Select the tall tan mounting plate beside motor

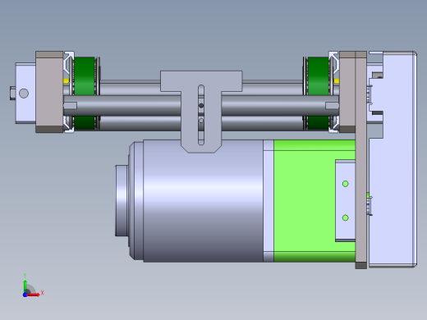tap(361, 160)
